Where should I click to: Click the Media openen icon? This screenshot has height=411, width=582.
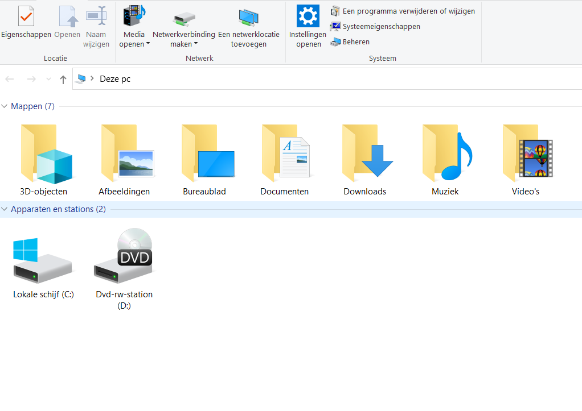click(134, 17)
